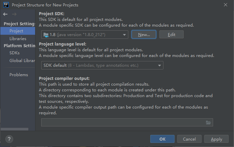Open the Libraries settings page

(18, 38)
